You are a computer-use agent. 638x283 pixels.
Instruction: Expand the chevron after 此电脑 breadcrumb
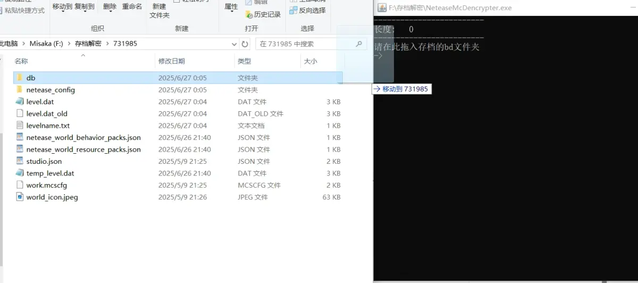pyautogui.click(x=24, y=44)
